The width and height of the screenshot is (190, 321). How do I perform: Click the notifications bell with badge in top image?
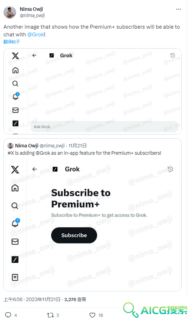[16, 96]
